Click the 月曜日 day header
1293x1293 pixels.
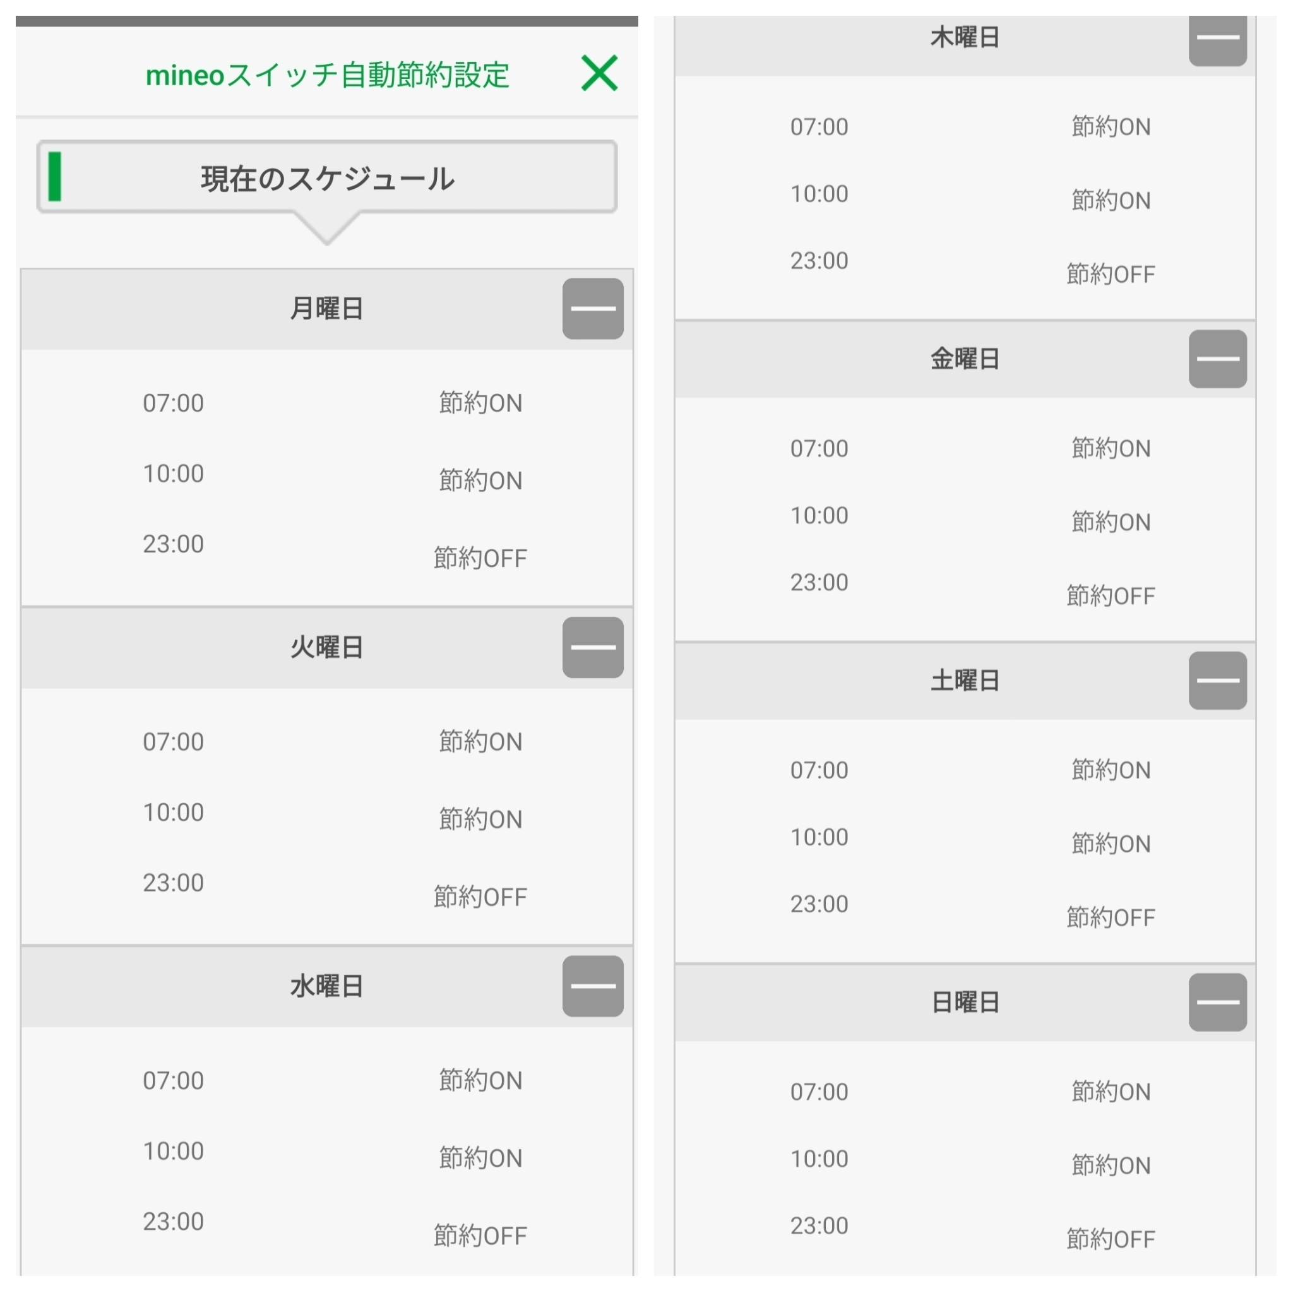coord(326,309)
